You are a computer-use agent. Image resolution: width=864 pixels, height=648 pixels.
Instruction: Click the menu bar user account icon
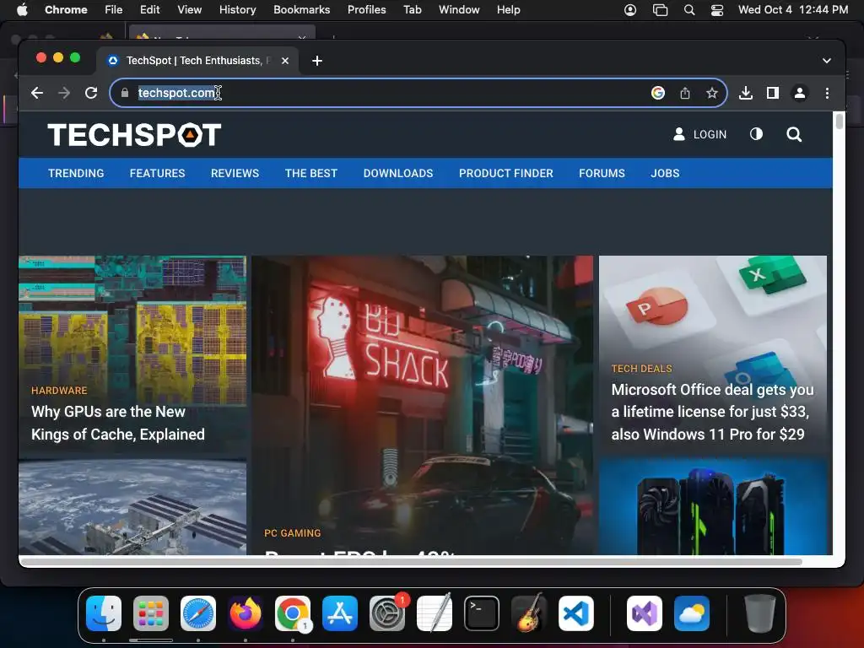[629, 9]
